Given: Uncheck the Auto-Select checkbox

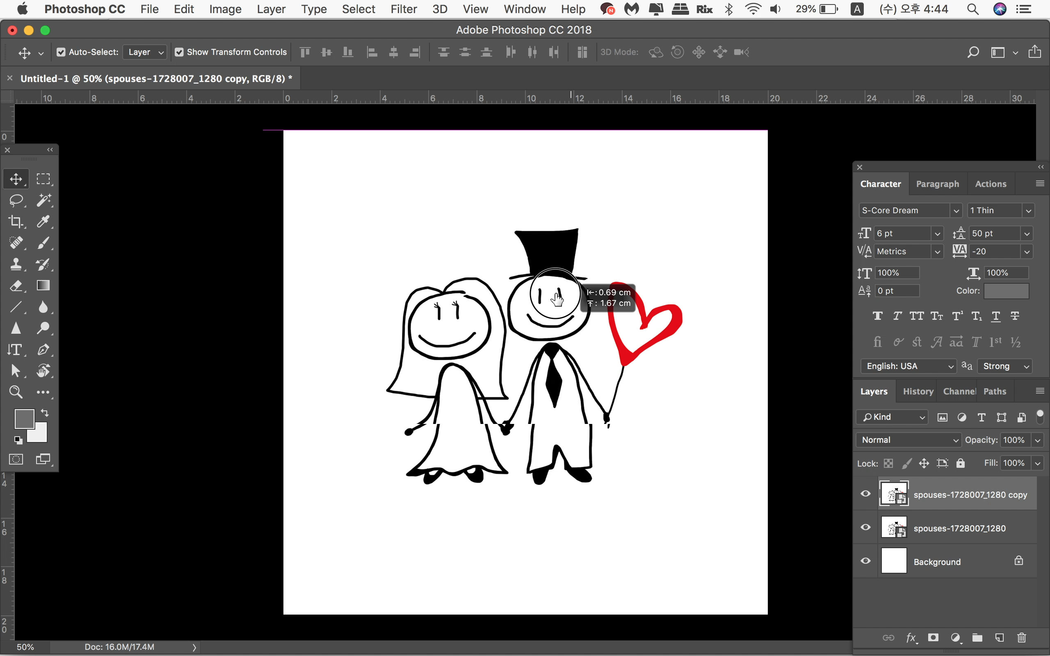Looking at the screenshot, I should point(61,52).
